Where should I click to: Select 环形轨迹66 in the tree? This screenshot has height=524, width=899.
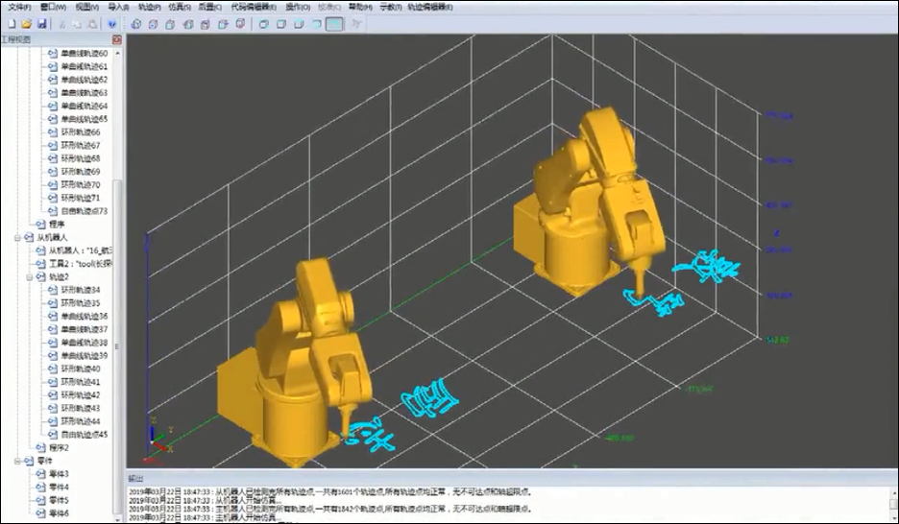click(x=81, y=131)
